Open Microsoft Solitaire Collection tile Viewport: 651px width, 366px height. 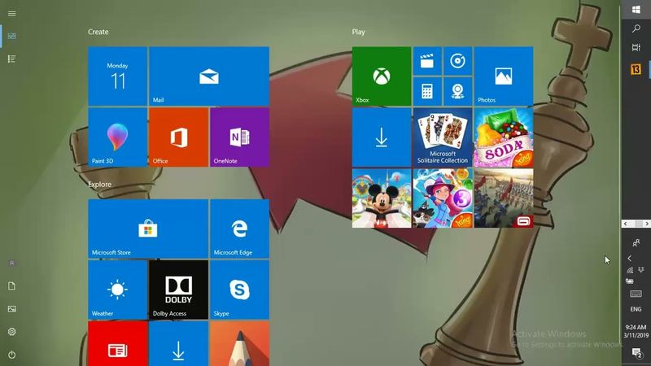tap(442, 137)
